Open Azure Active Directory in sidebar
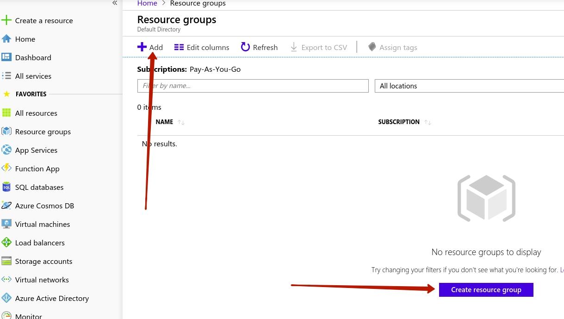The image size is (564, 319). (x=52, y=298)
